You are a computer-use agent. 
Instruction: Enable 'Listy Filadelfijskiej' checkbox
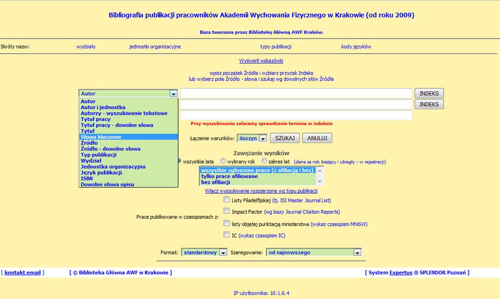pyautogui.click(x=227, y=199)
